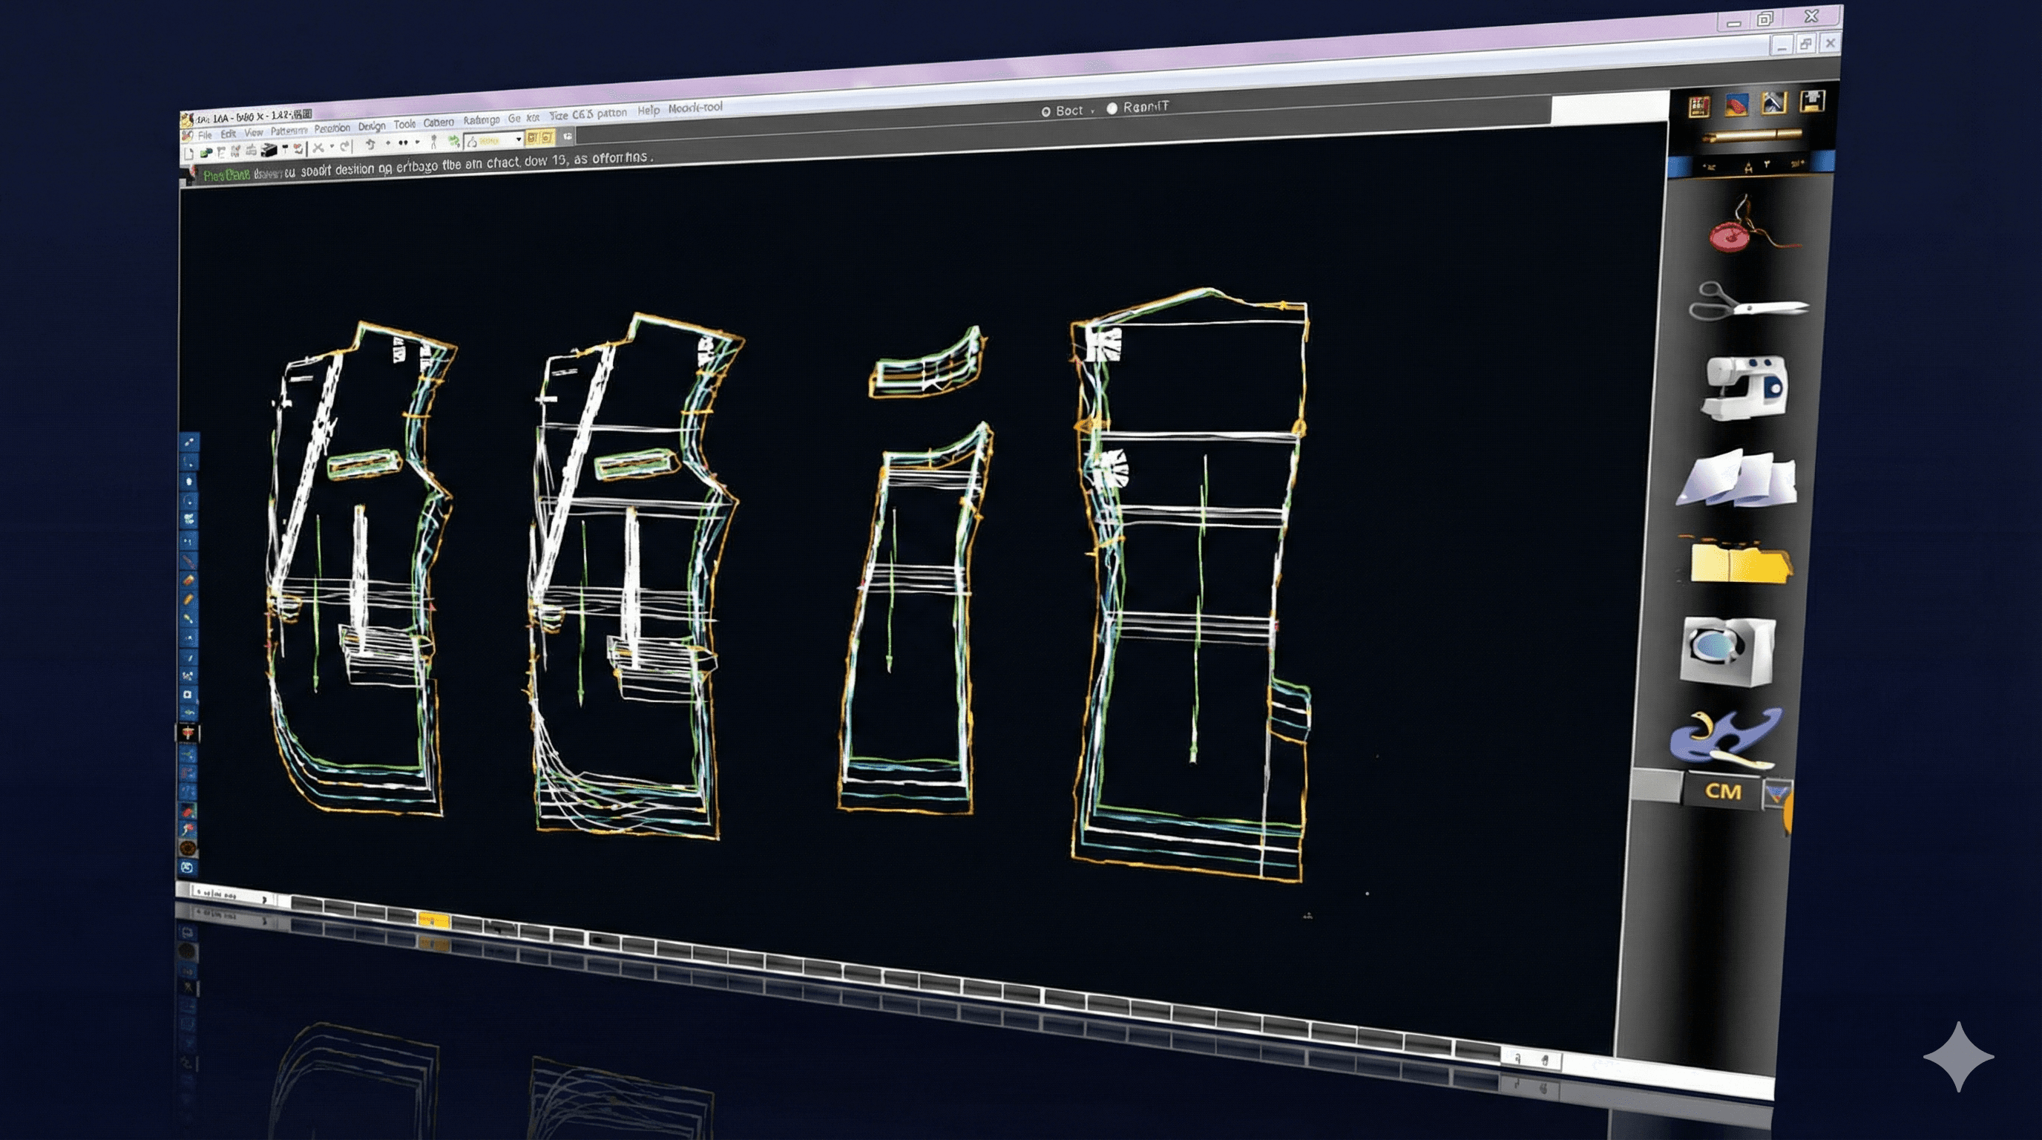Expand the toolbar combo box
The width and height of the screenshot is (2042, 1140).
click(x=519, y=140)
